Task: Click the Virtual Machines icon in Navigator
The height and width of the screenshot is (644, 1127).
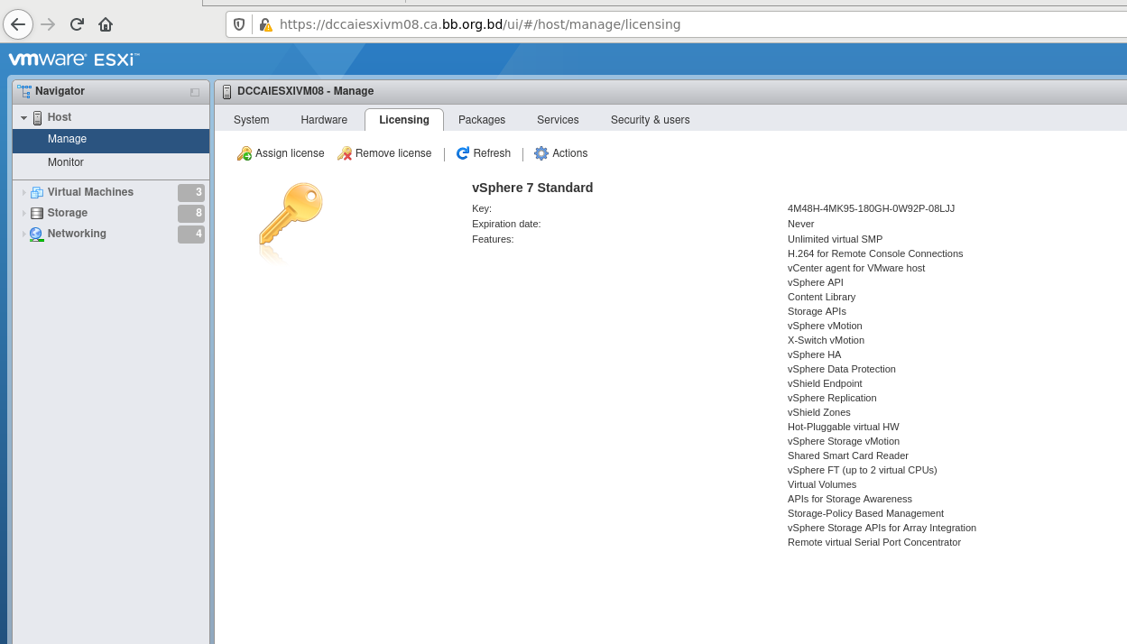Action: [37, 192]
